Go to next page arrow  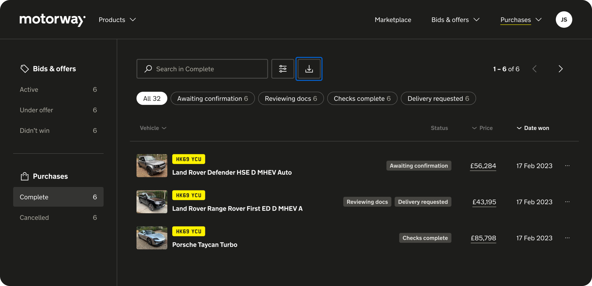pyautogui.click(x=561, y=69)
